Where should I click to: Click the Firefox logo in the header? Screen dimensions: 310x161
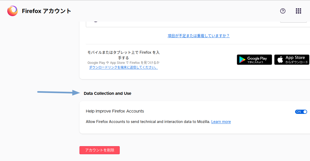[13, 11]
